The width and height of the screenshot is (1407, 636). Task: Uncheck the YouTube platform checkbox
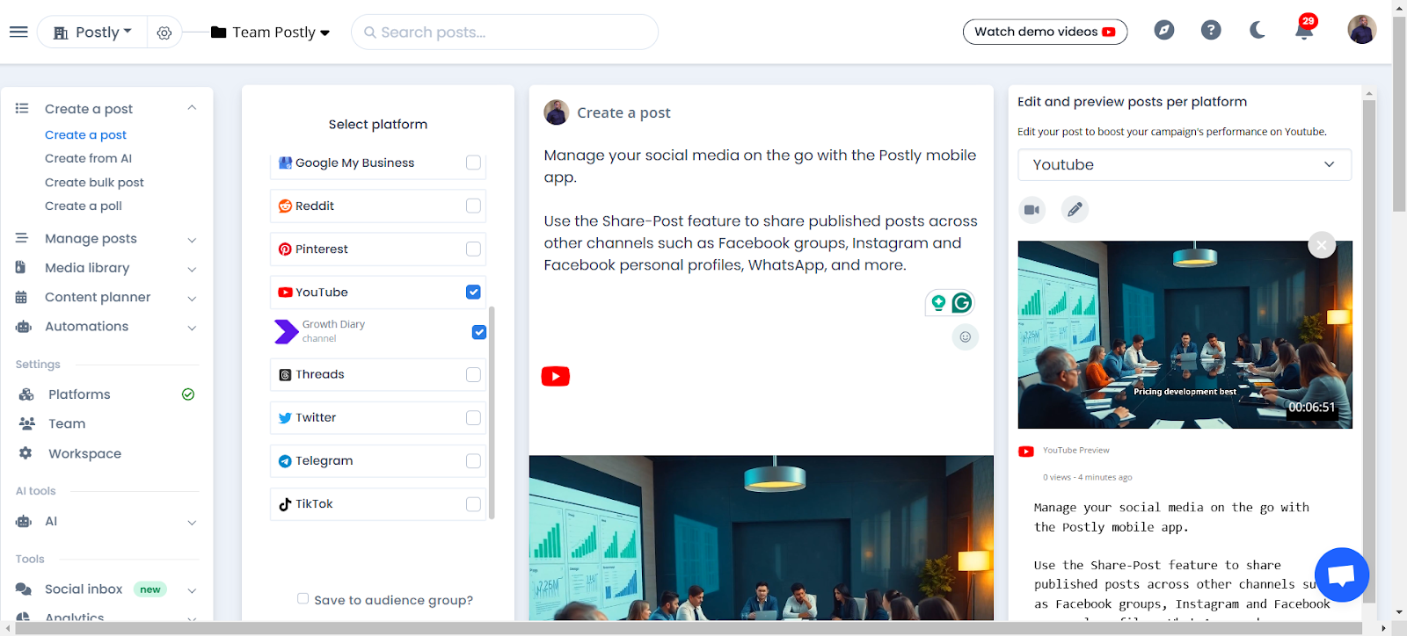pyautogui.click(x=473, y=292)
